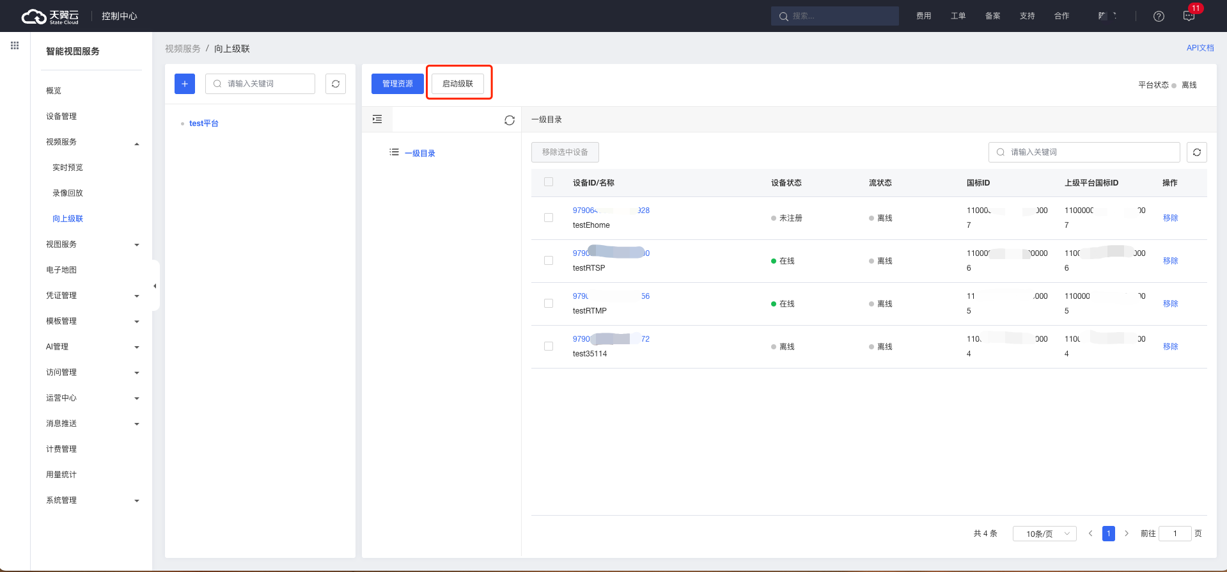Click 视频服务 breadcrumb link

183,49
